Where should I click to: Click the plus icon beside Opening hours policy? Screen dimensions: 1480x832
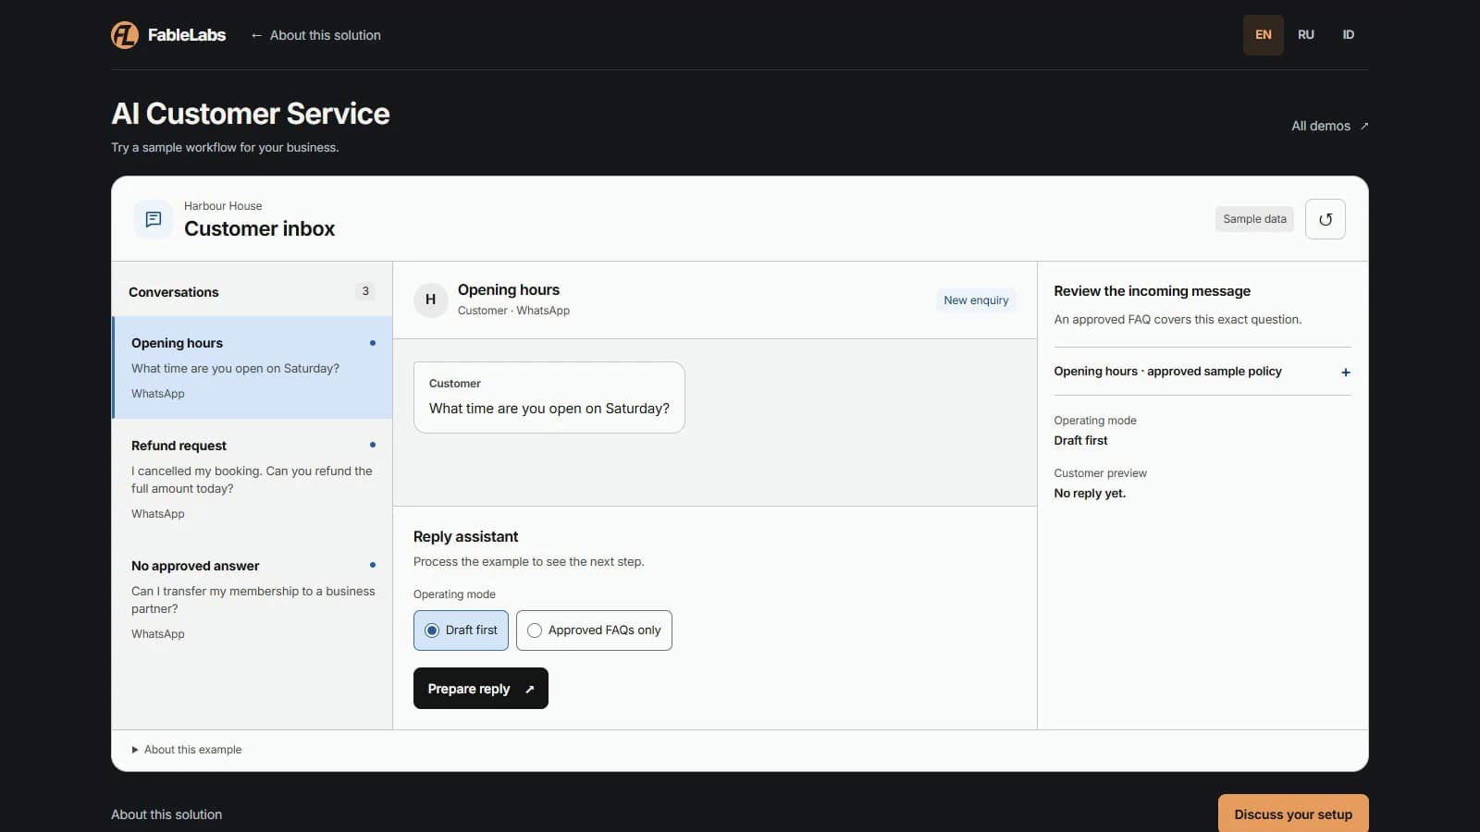coord(1346,372)
